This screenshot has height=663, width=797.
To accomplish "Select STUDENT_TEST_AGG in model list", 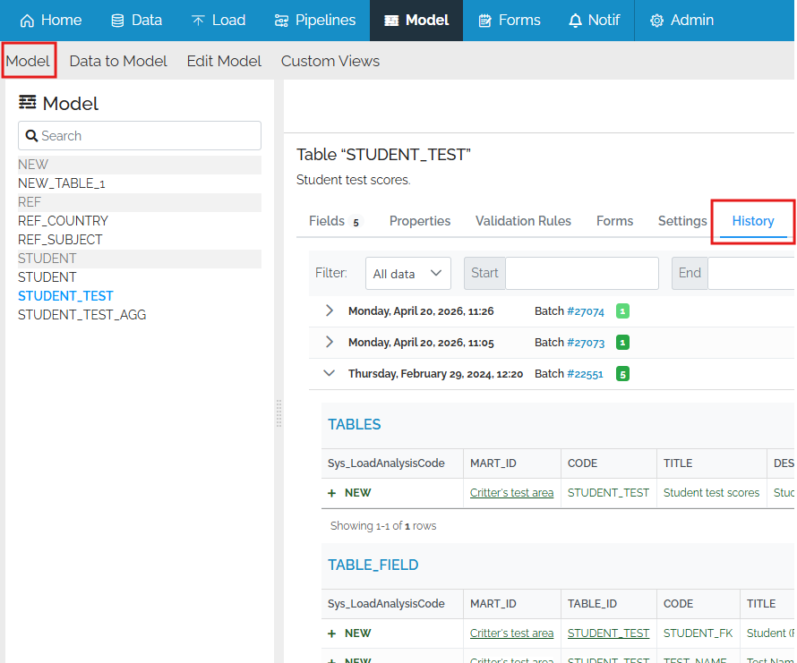I will click(x=81, y=315).
